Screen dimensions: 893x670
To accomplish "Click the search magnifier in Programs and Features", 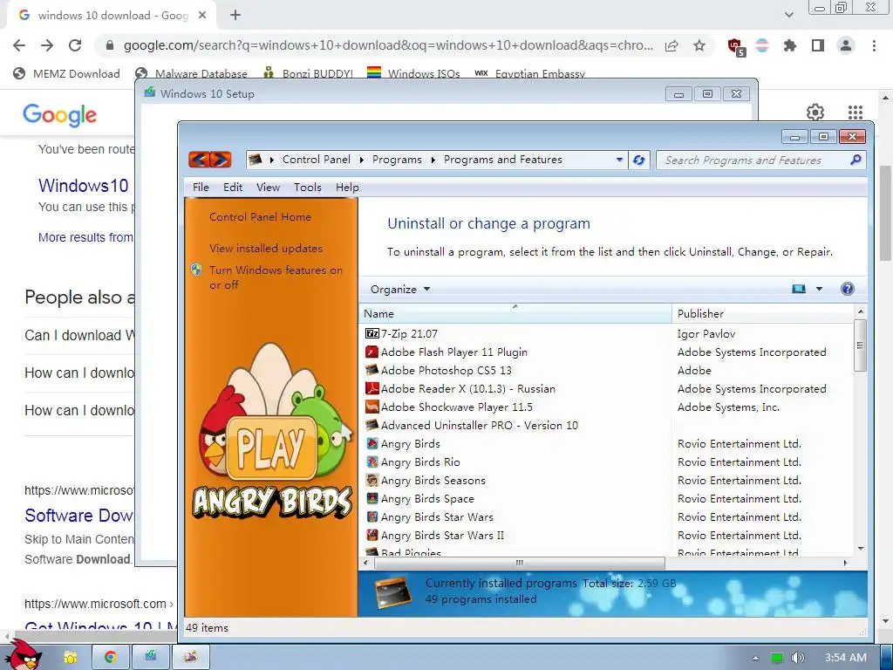I will (x=856, y=161).
